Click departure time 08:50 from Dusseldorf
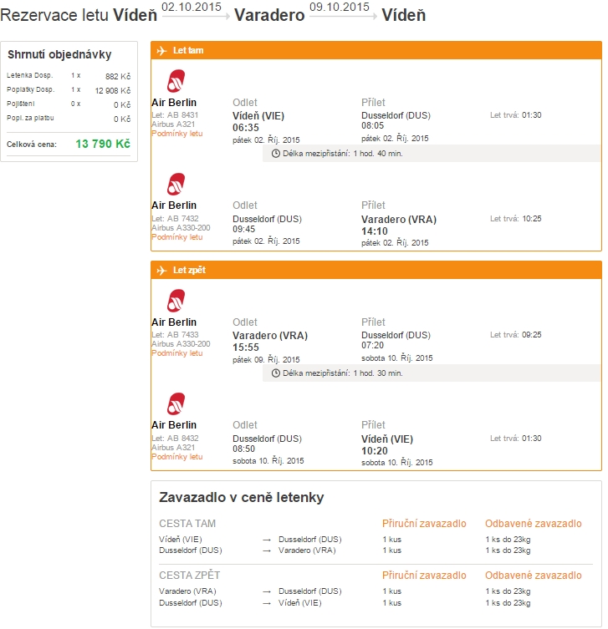 click(243, 449)
